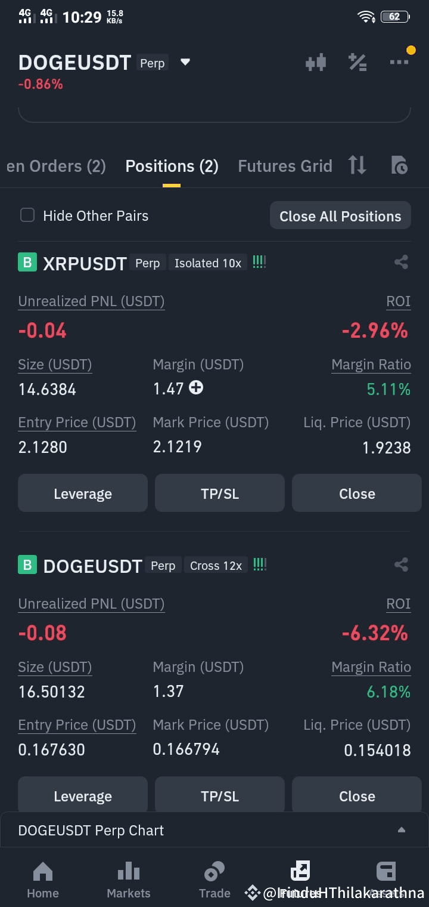
Task: Share the XRPUSDT position
Action: (402, 262)
